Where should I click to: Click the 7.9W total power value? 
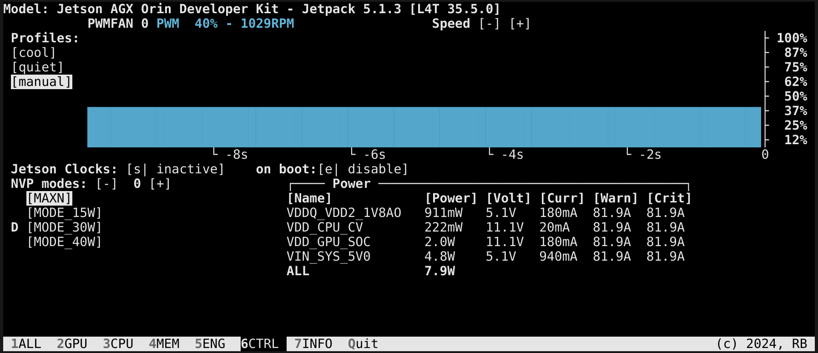[x=439, y=271]
